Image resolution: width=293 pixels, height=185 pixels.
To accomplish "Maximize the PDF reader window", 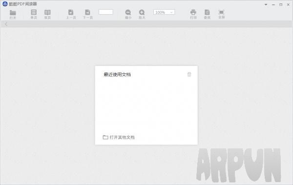I will (x=281, y=5).
